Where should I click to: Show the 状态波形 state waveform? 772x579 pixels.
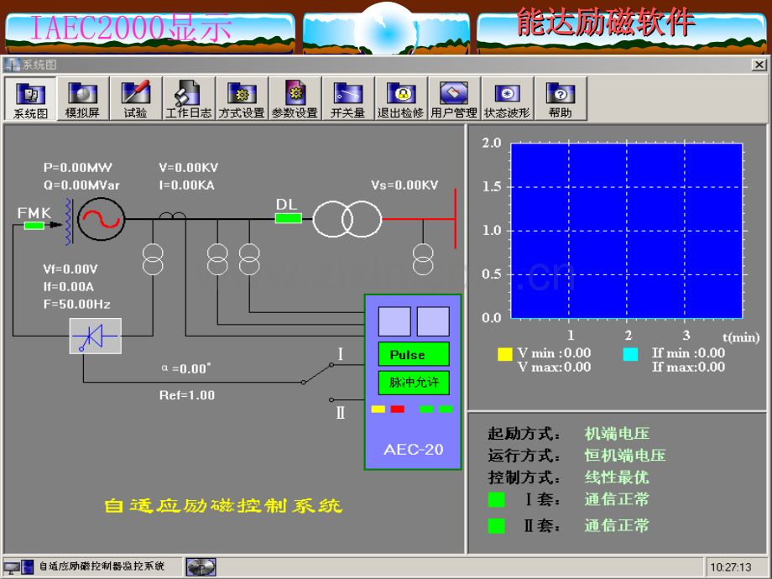click(507, 99)
